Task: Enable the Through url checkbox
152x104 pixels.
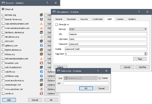Action: click(56, 24)
